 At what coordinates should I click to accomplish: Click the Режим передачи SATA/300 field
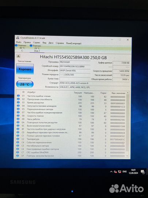(75, 75)
